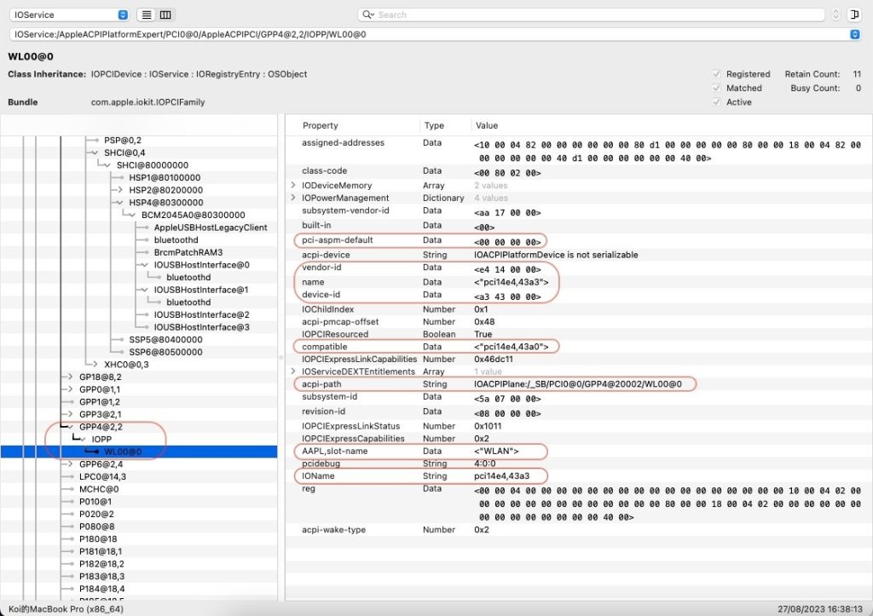Select the compatible property row
The width and height of the screenshot is (873, 616).
pos(579,347)
